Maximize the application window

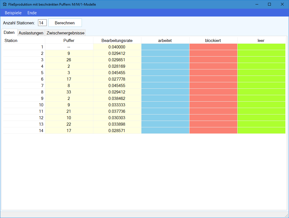[x=269, y=4]
